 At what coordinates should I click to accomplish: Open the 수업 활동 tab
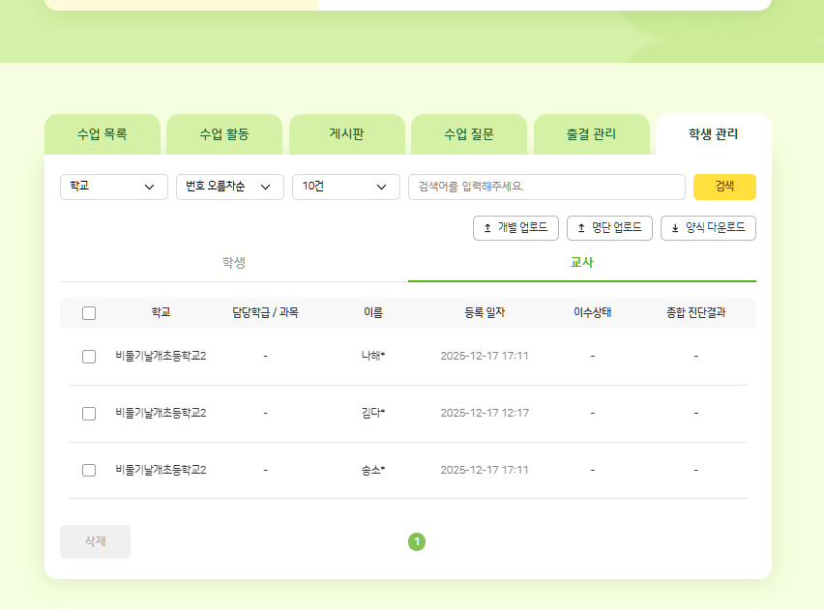224,134
